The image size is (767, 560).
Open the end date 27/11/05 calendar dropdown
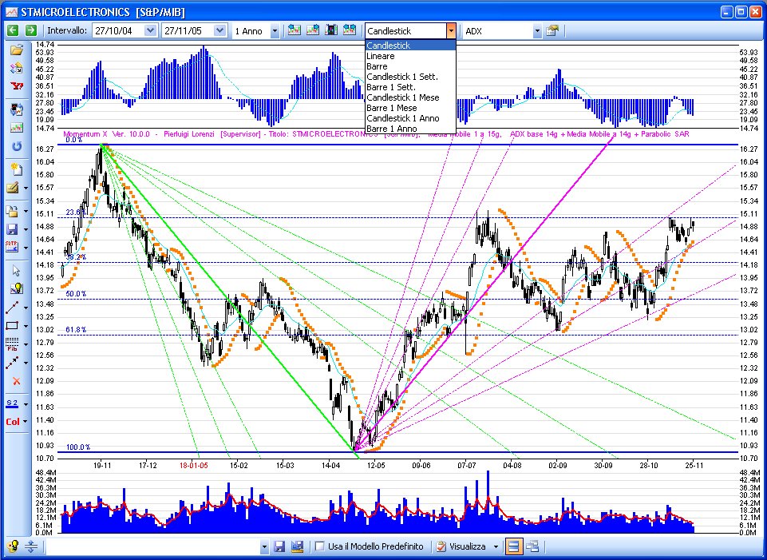pos(220,30)
